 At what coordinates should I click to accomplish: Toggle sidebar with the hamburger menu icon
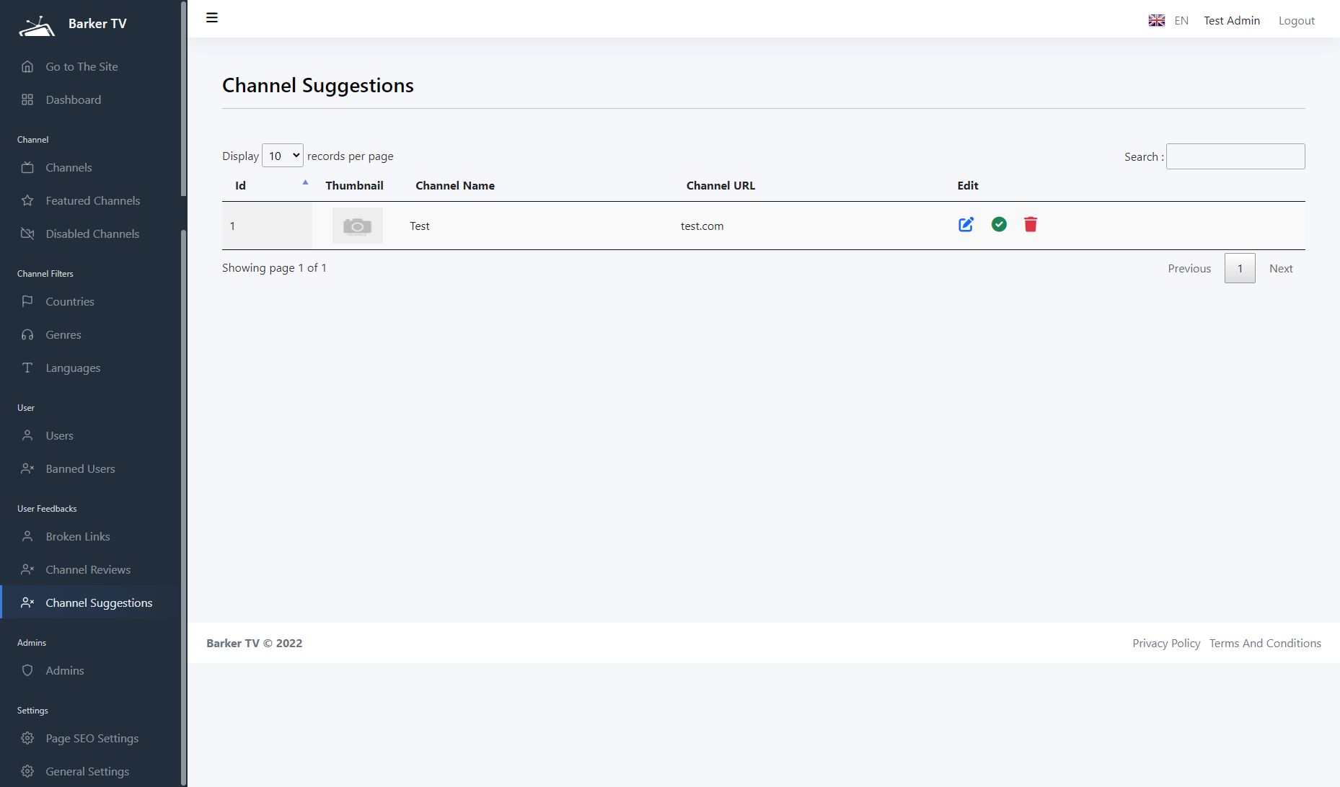[x=212, y=18]
